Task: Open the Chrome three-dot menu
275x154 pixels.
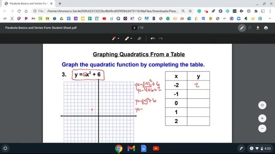Action: (270, 11)
